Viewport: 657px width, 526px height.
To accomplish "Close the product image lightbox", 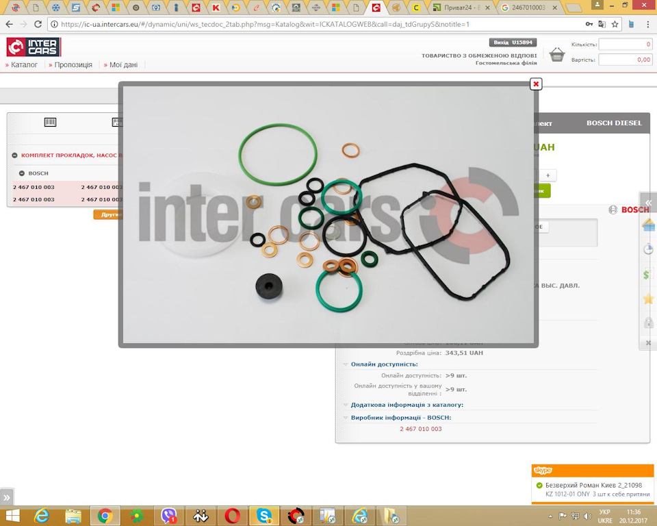I will pos(536,84).
